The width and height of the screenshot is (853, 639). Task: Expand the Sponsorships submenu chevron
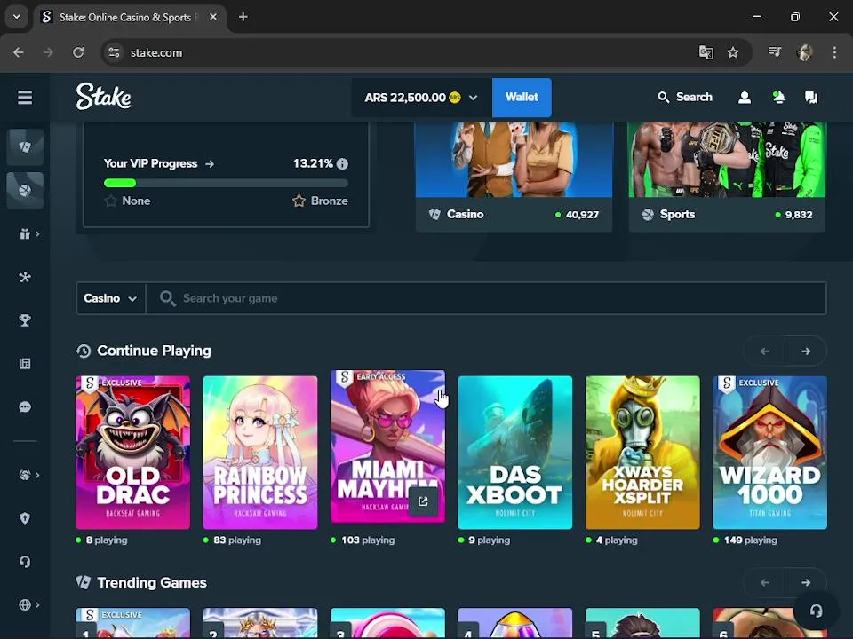pyautogui.click(x=37, y=475)
